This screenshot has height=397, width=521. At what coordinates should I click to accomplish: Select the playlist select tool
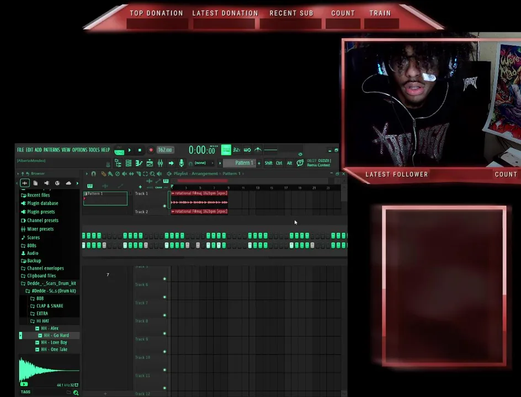point(145,174)
